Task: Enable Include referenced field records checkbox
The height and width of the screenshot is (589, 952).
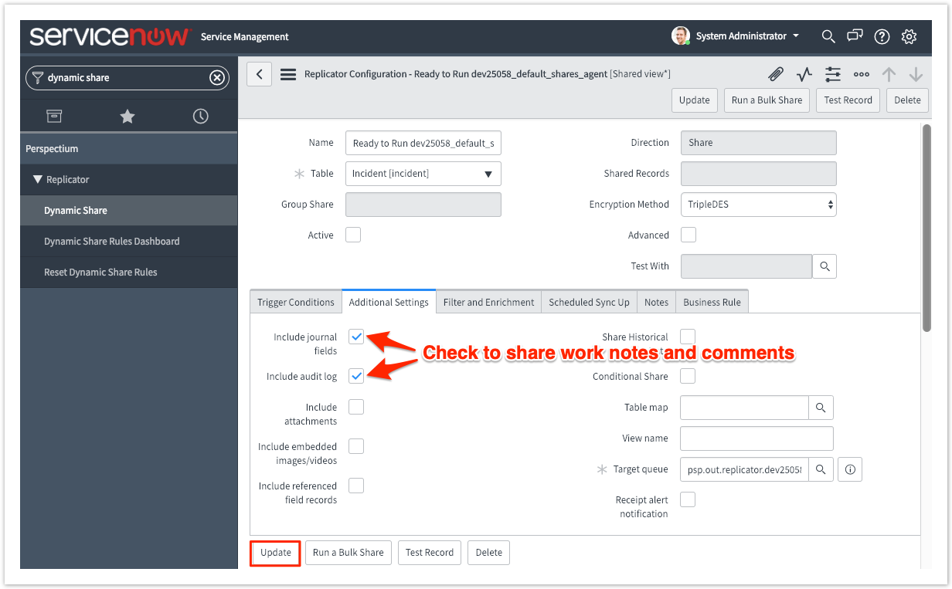Action: [x=356, y=486]
